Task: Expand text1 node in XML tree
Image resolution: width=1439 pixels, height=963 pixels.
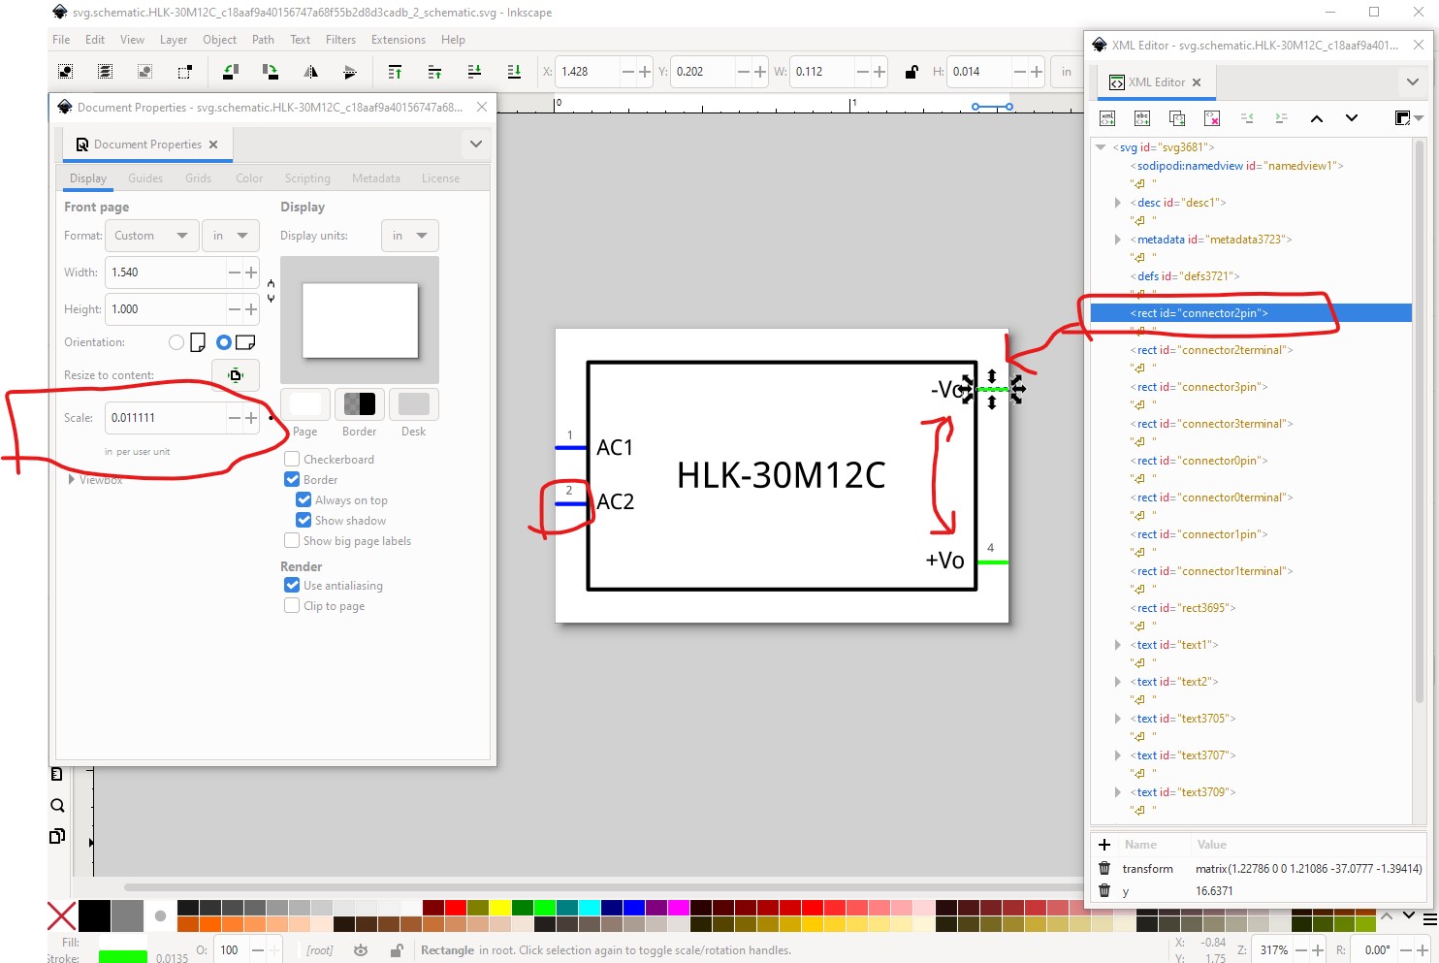Action: point(1118,645)
